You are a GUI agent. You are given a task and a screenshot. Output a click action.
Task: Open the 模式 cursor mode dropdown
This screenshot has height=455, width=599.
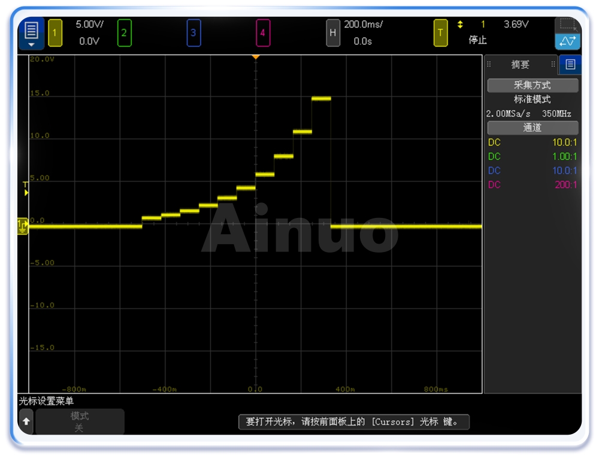80,421
